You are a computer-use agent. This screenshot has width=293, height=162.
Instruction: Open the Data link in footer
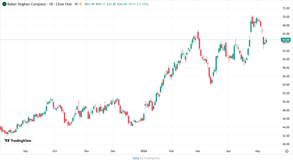pyautogui.click(x=136, y=158)
